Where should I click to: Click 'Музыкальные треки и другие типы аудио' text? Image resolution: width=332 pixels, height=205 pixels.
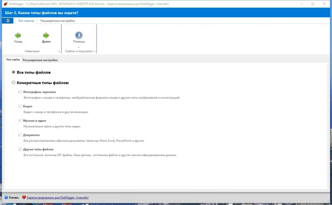coord(52,126)
